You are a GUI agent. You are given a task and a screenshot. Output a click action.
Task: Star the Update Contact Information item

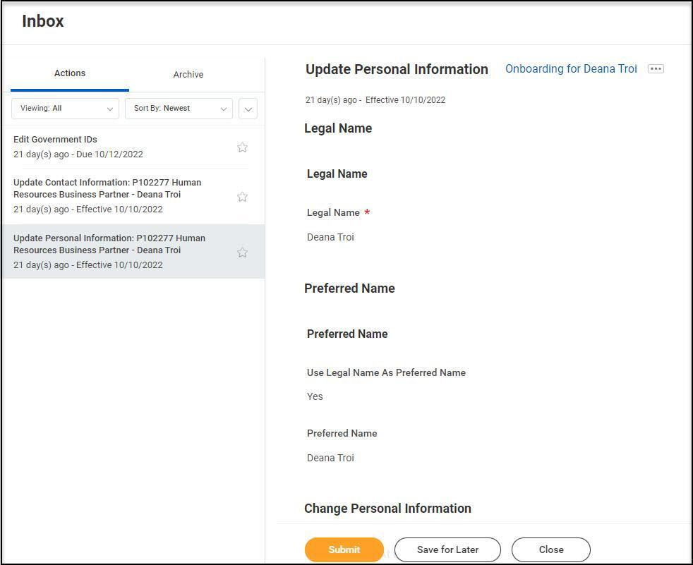point(242,197)
